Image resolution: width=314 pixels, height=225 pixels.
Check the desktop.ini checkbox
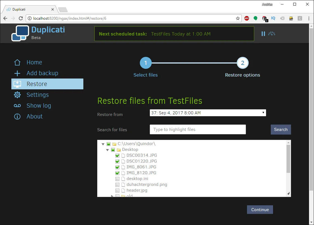click(117, 179)
